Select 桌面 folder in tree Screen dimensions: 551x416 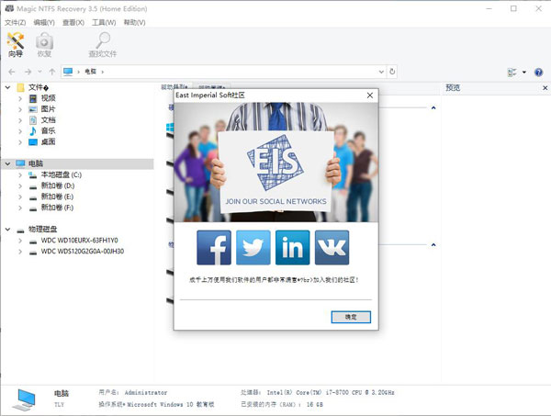tap(48, 142)
